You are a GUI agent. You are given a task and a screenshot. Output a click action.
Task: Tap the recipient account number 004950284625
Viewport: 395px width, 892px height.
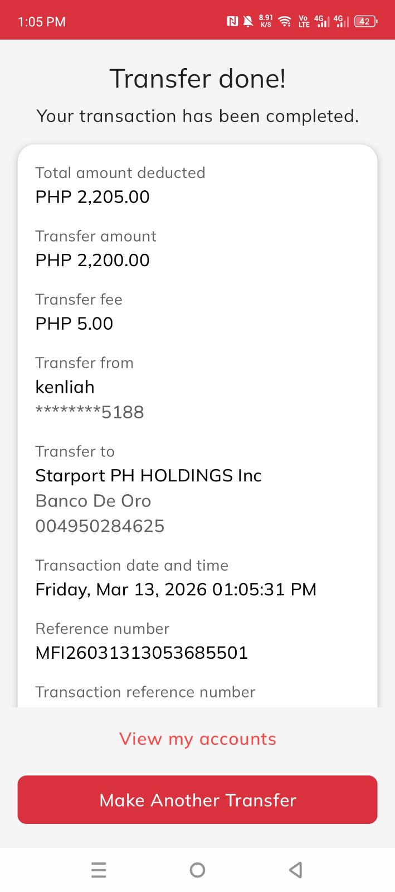coord(100,526)
